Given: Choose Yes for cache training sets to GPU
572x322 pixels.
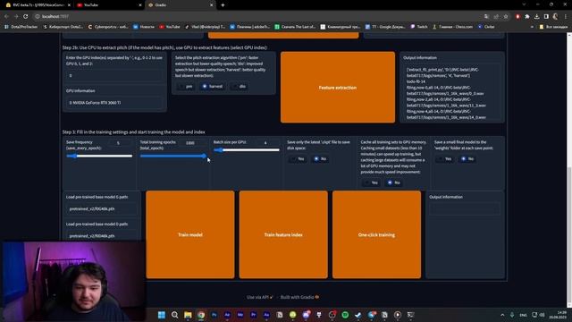Looking at the screenshot, I should tap(371, 182).
